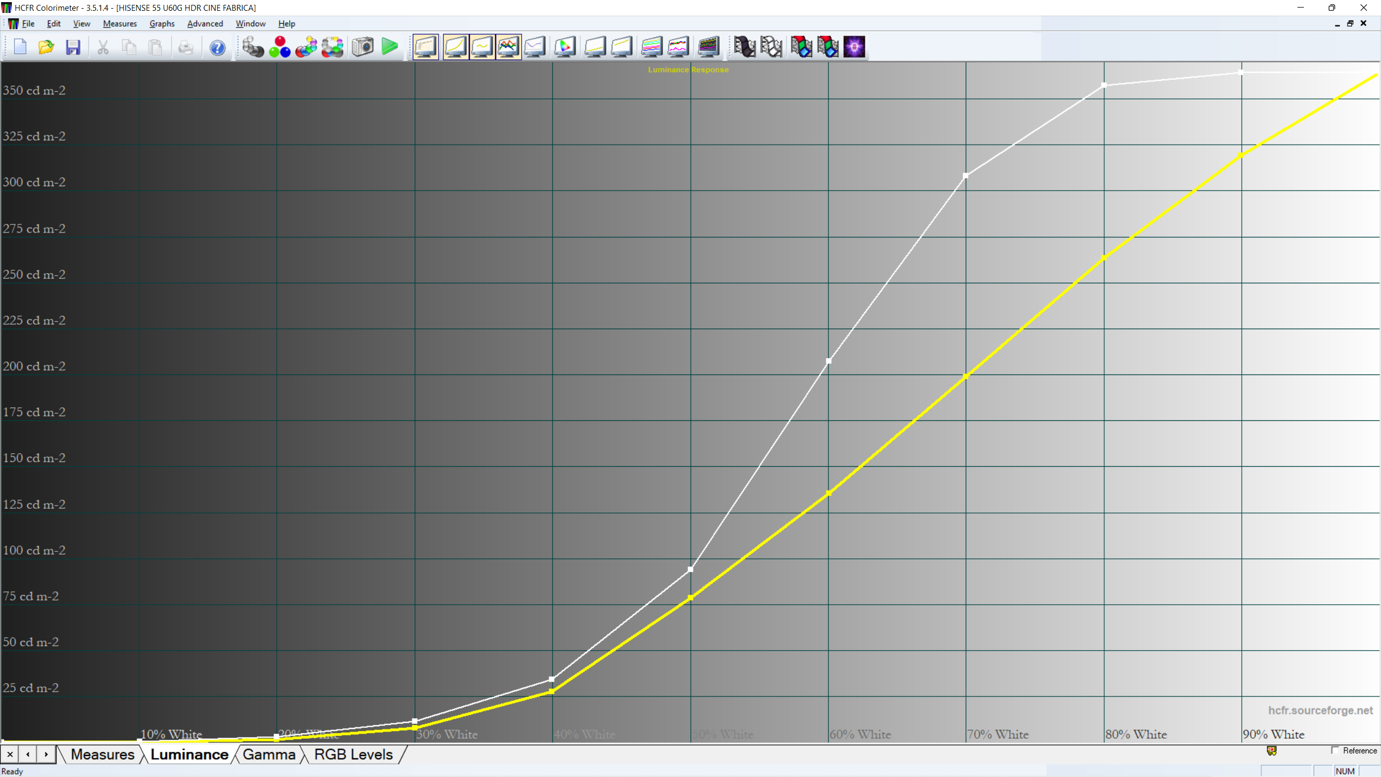Image resolution: width=1381 pixels, height=777 pixels.
Task: Open the File menu
Action: pos(28,24)
